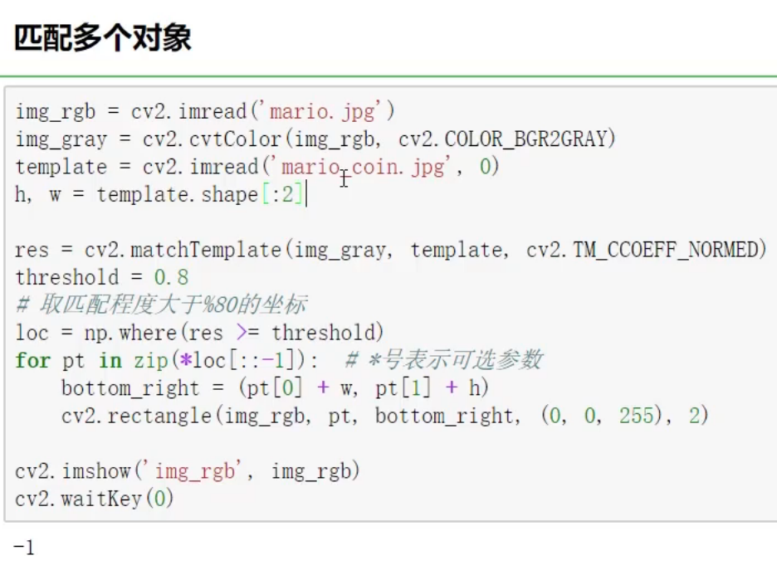This screenshot has width=777, height=570.
Task: Click the cell output -1
Action: pyautogui.click(x=24, y=547)
